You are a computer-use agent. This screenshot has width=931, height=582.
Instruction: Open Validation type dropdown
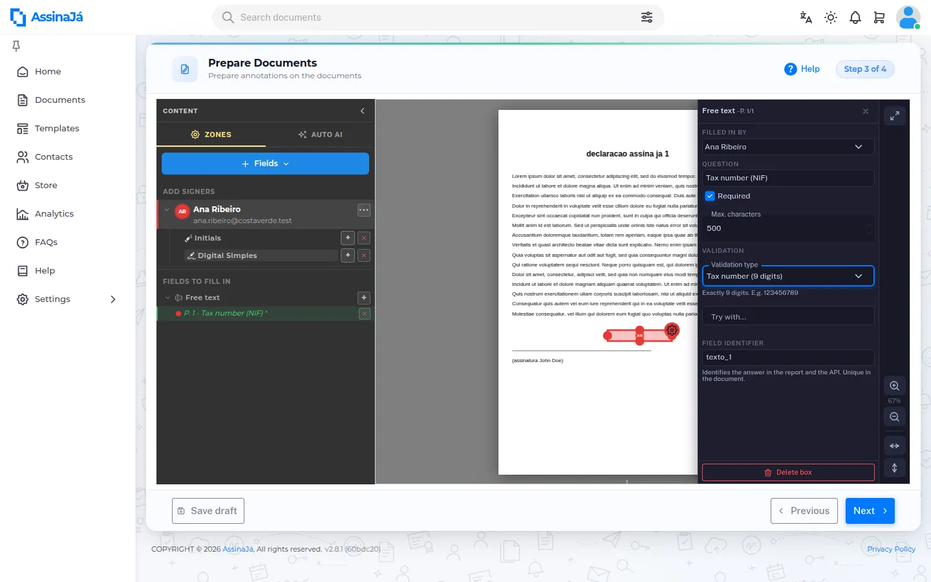coord(788,276)
